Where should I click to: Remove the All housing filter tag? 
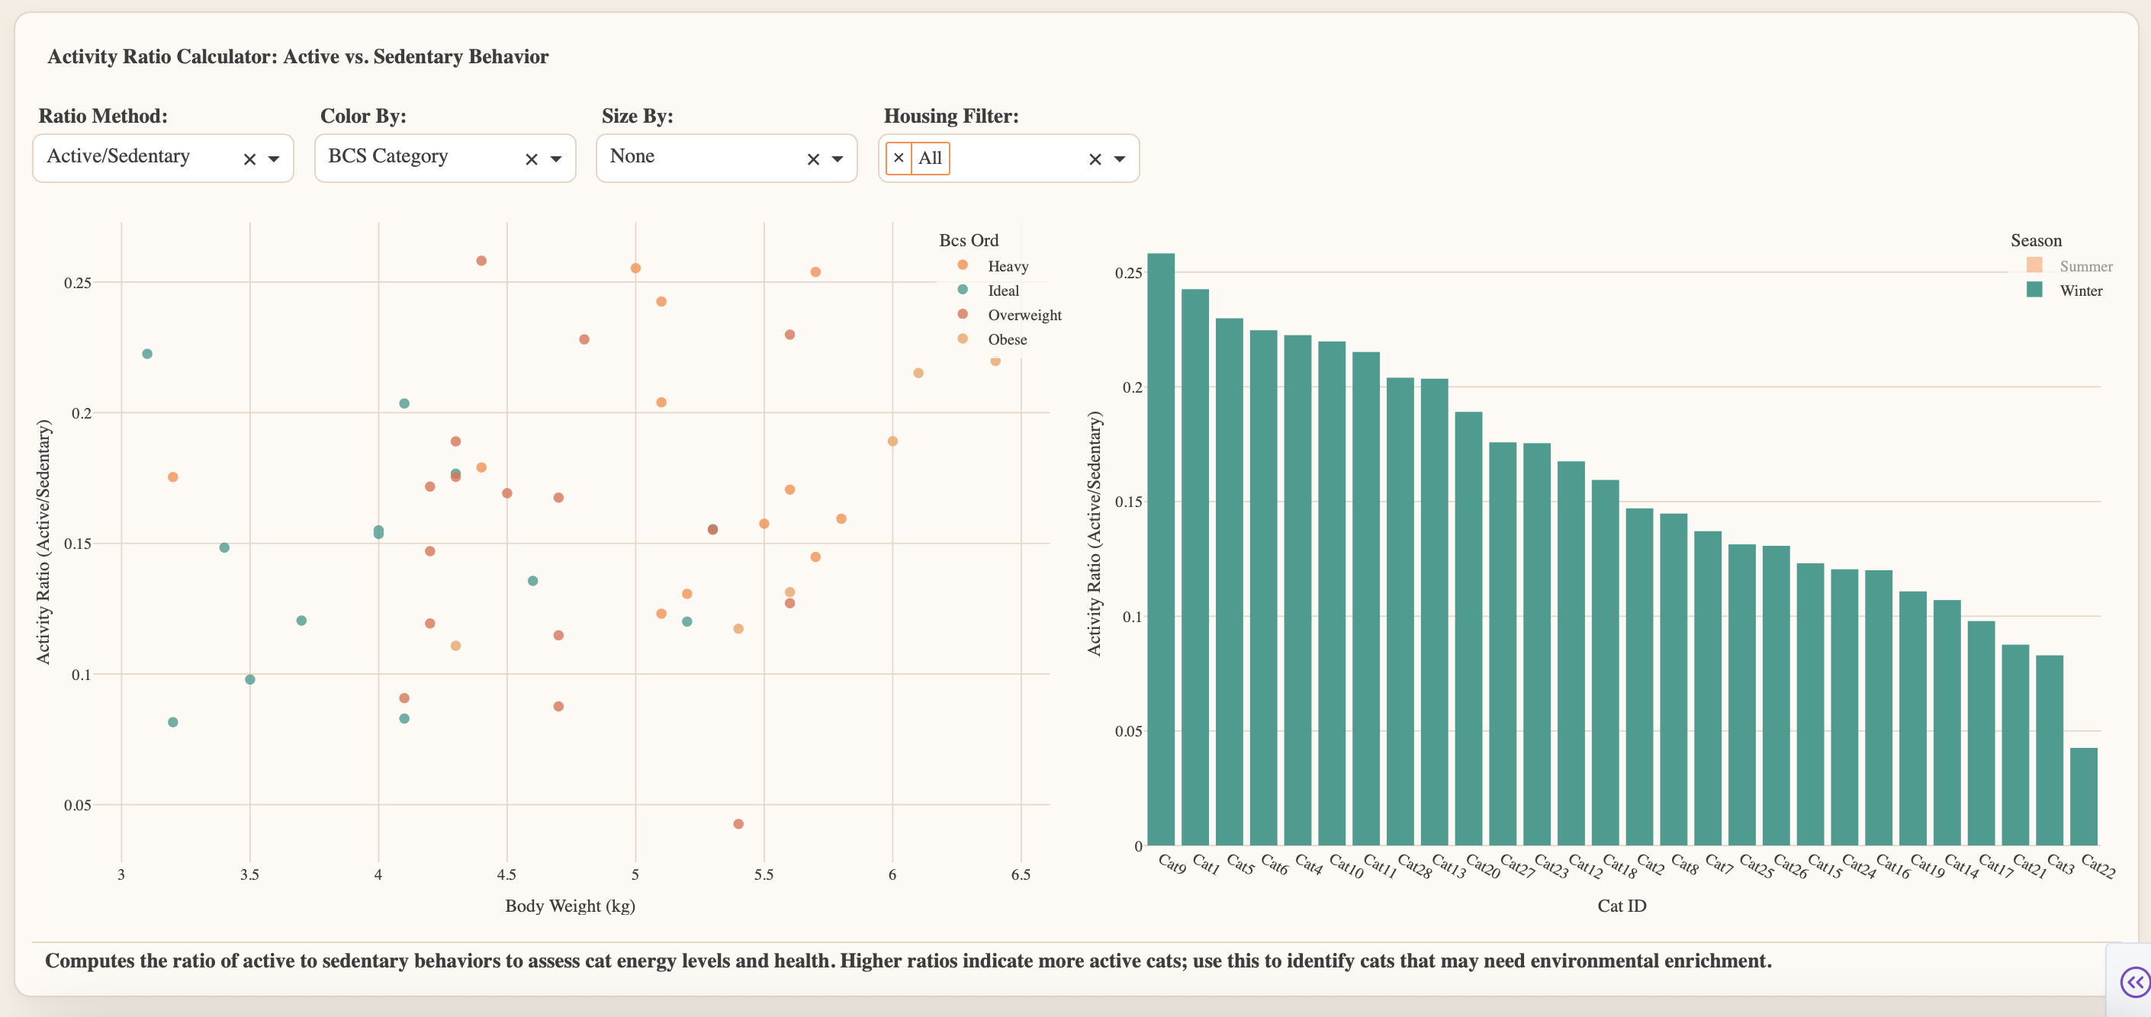pos(899,158)
